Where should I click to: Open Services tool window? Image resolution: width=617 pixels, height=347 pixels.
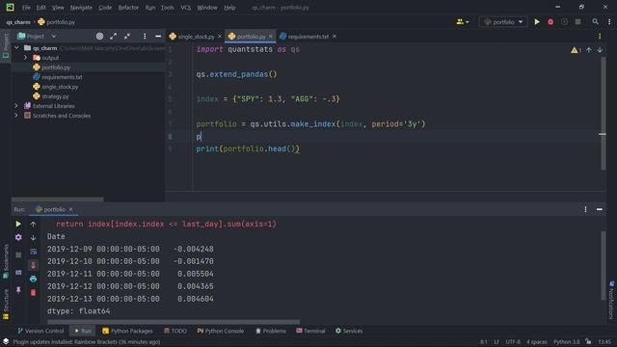coord(349,331)
